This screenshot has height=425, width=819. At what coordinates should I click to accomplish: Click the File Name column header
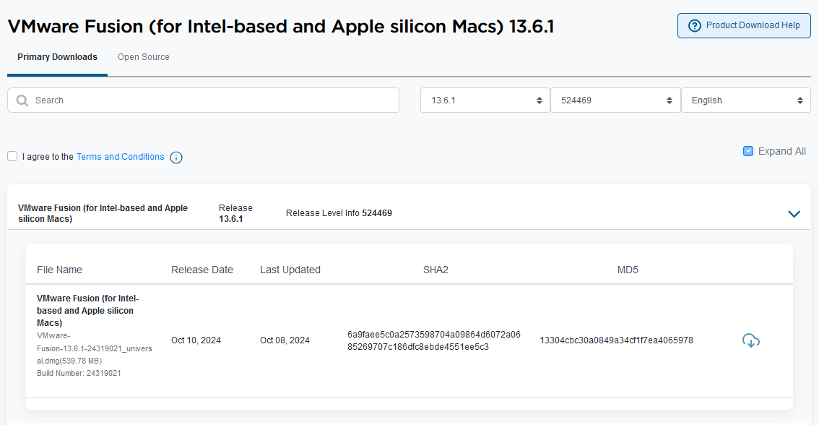point(59,270)
